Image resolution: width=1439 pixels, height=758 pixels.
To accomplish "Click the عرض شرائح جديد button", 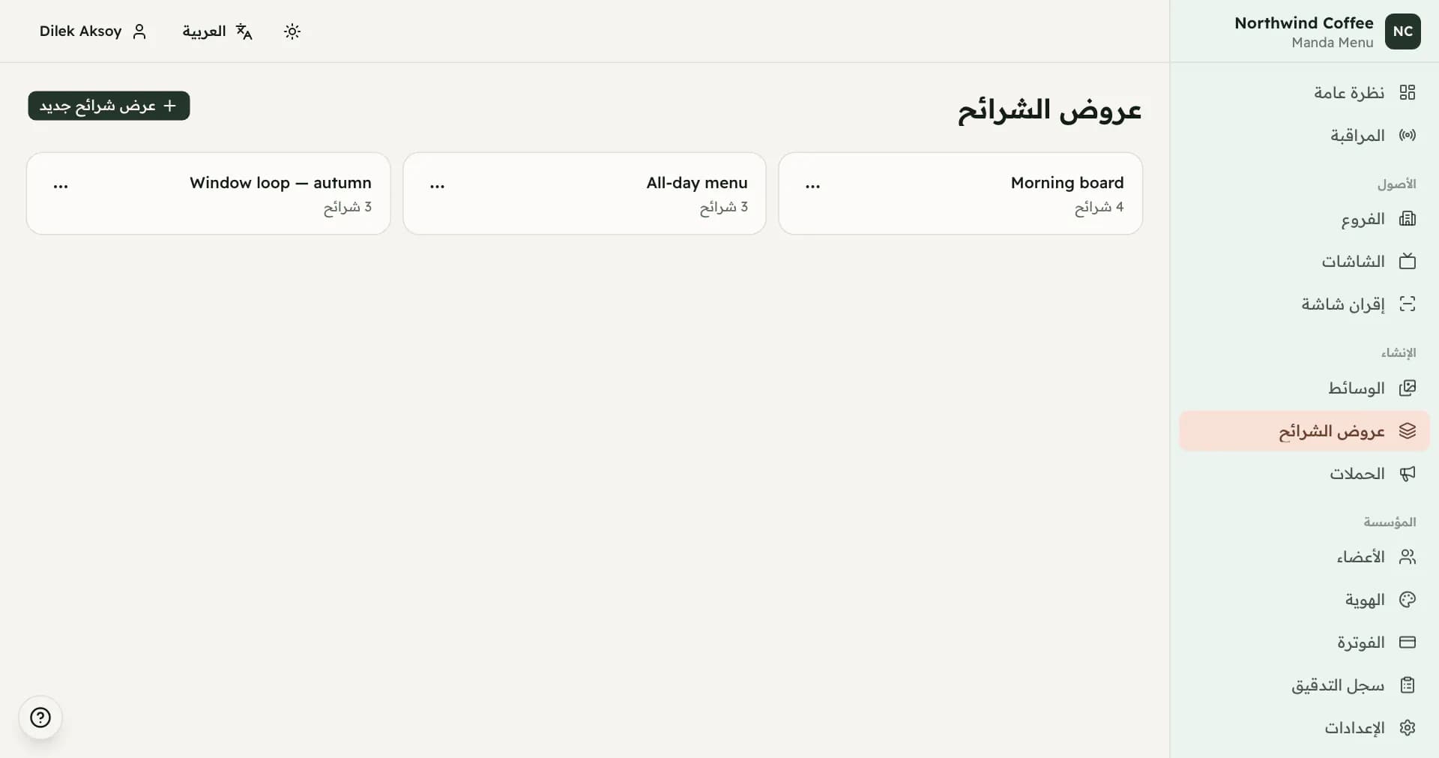I will [109, 106].
